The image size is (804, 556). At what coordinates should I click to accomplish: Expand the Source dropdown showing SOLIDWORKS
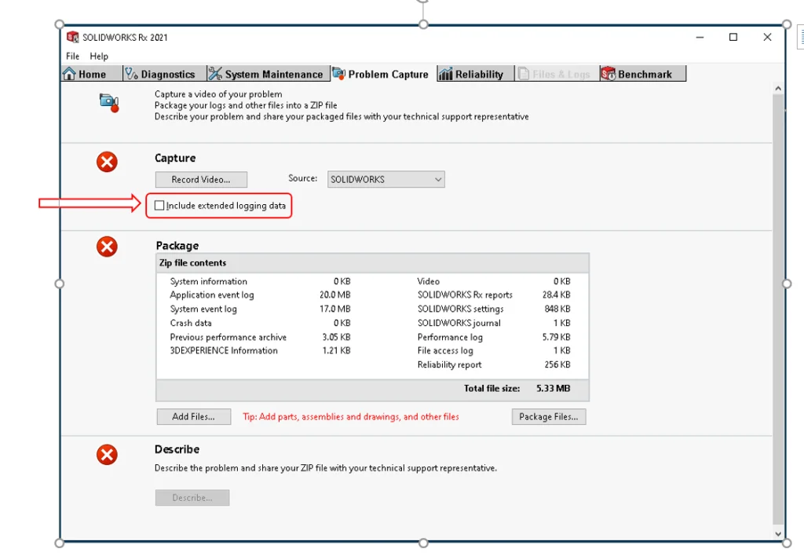pos(385,179)
